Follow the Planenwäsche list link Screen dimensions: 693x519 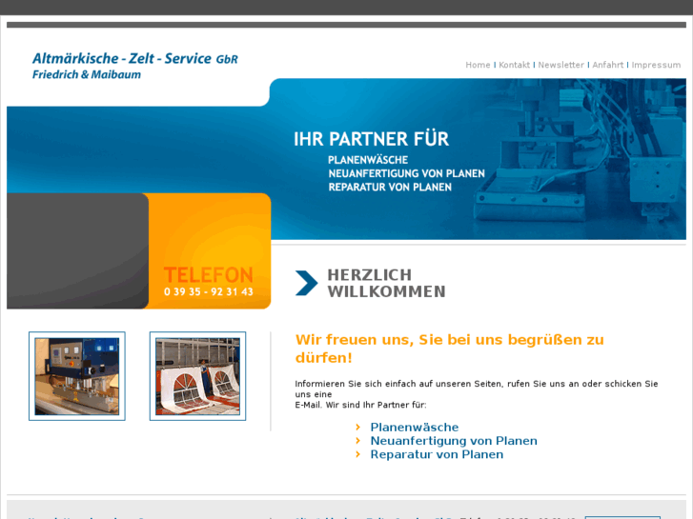[414, 428]
